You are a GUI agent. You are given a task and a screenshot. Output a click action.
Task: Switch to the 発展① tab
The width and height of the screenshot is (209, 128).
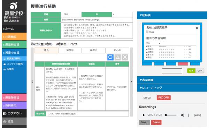click(70, 50)
